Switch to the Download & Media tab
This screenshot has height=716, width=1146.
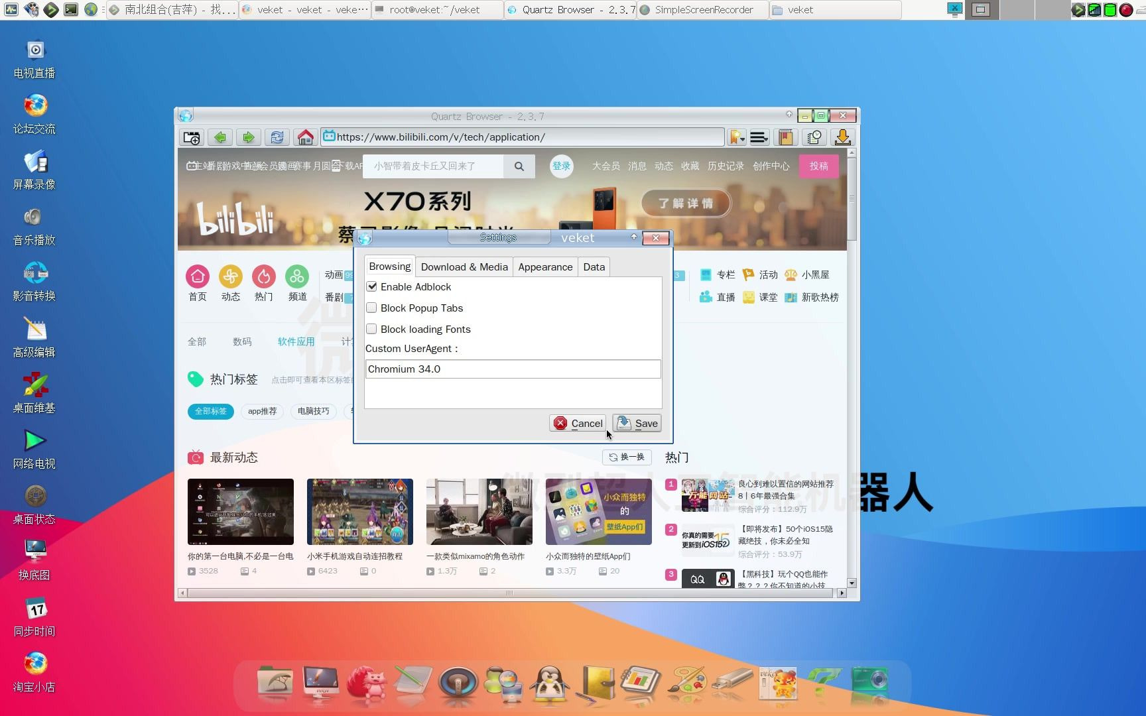(x=464, y=267)
